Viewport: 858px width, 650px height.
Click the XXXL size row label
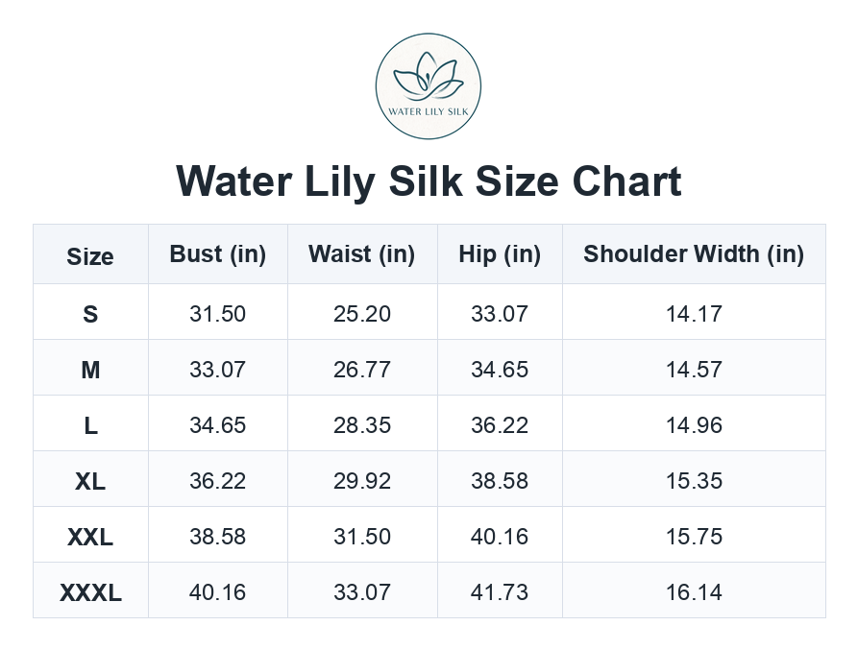point(90,593)
